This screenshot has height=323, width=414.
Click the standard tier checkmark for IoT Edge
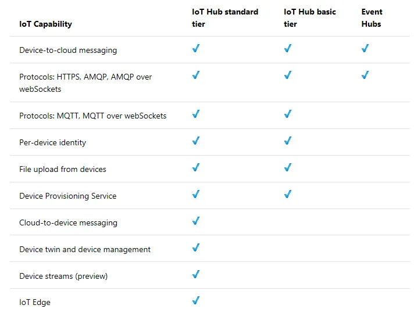pyautogui.click(x=196, y=301)
